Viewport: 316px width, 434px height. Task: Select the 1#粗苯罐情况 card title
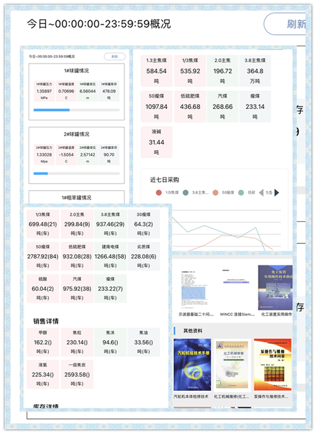click(x=76, y=198)
